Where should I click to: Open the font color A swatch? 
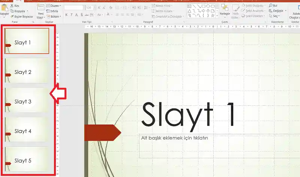point(109,15)
